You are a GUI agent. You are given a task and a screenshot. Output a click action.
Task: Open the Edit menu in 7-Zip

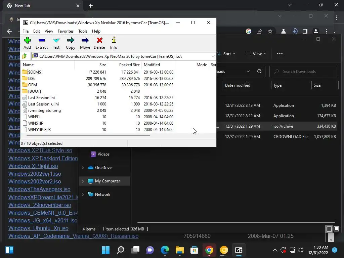tap(36, 31)
